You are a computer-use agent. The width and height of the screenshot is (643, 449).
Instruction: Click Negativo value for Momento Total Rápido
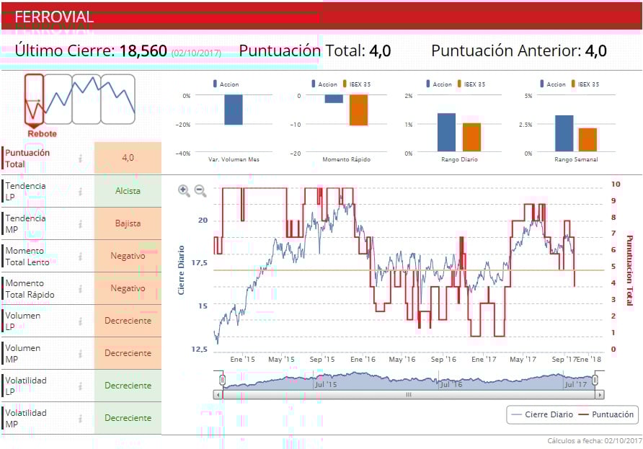coord(128,288)
